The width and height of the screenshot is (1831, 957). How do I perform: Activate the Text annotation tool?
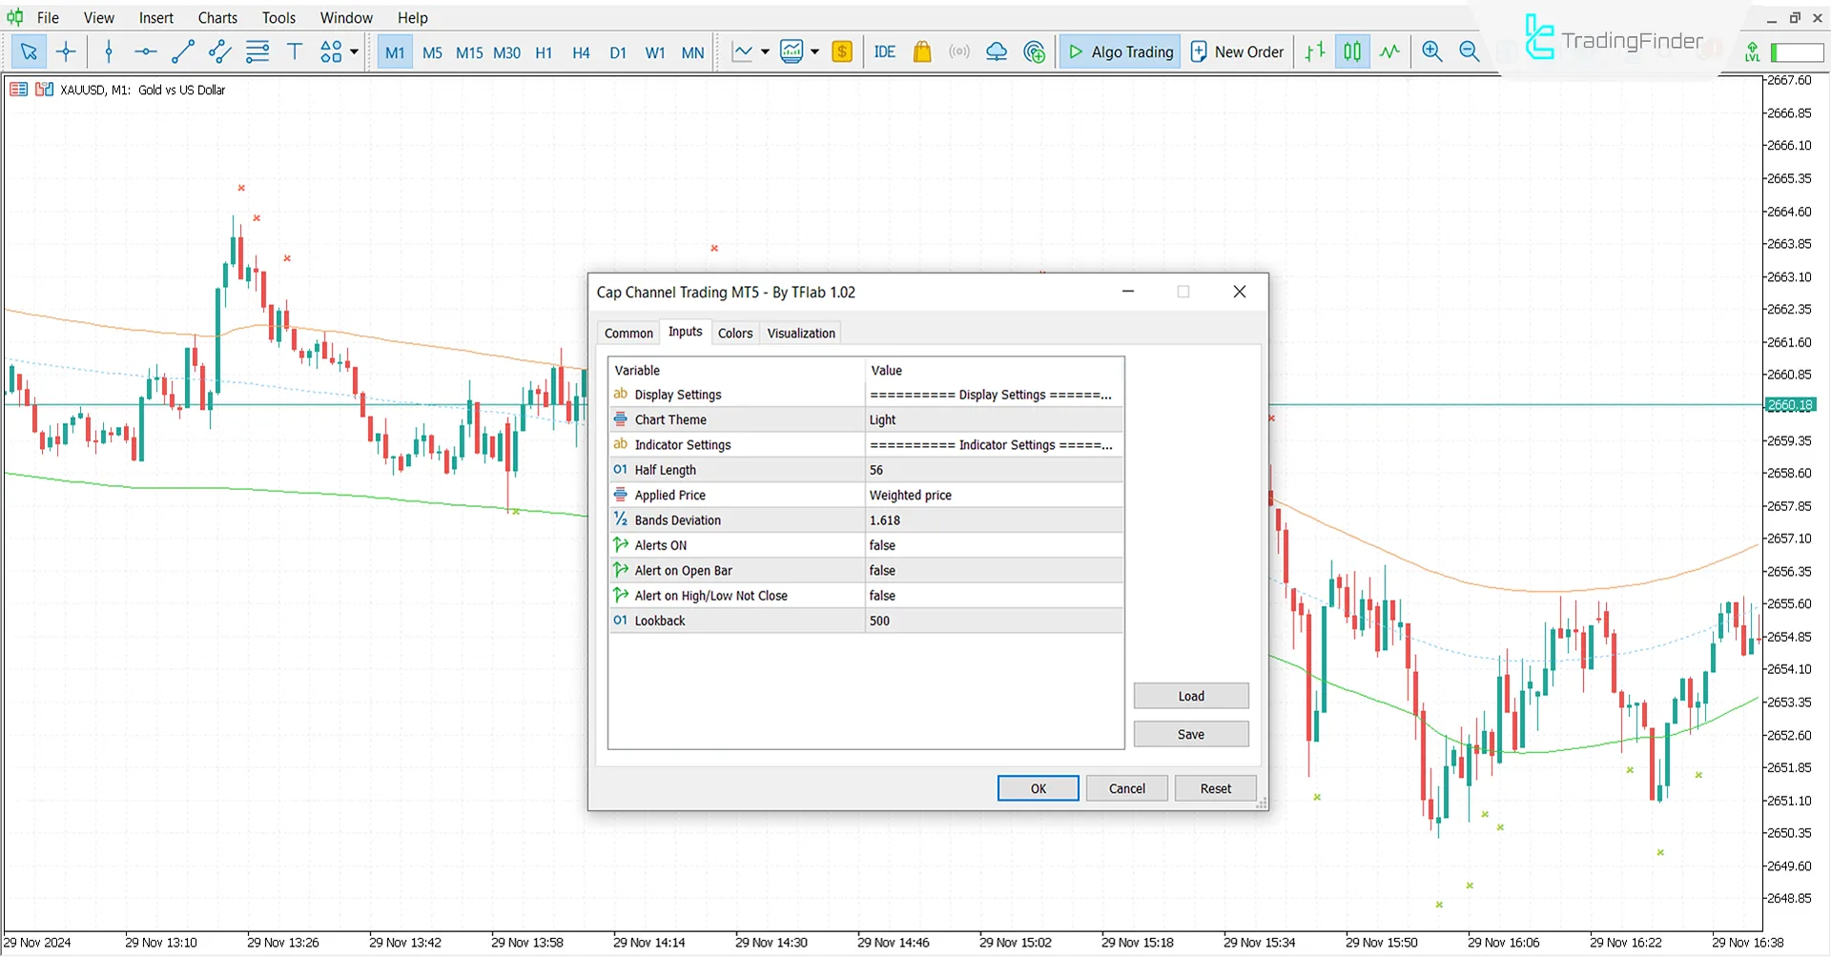pyautogui.click(x=295, y=51)
